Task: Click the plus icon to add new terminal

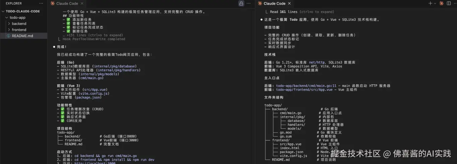Action: 430,3
